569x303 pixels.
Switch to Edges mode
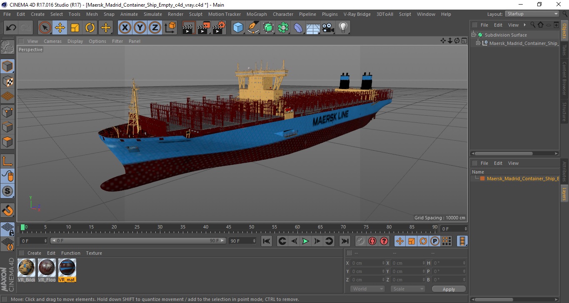[7, 127]
